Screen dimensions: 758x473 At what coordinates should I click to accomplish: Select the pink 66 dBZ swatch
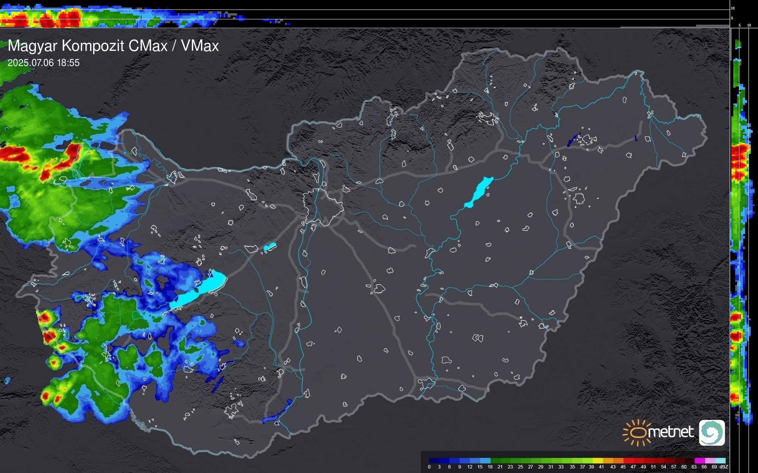[x=710, y=460]
